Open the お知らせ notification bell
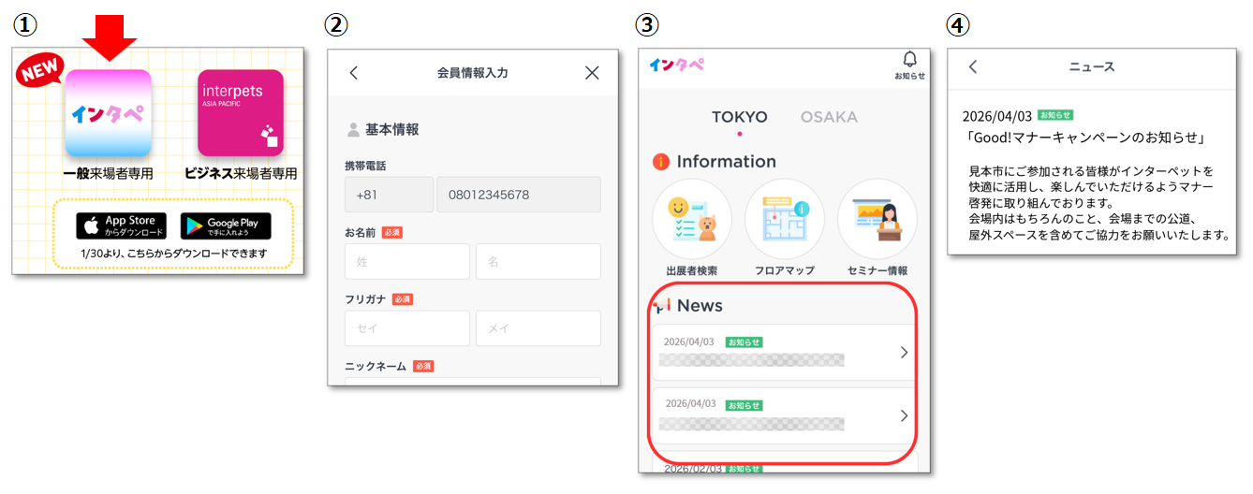The width and height of the screenshot is (1253, 494). tap(909, 63)
